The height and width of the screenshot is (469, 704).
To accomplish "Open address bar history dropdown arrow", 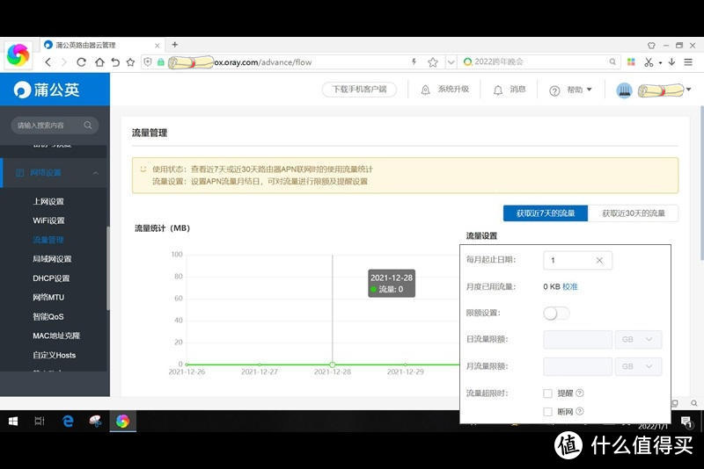I will [451, 62].
